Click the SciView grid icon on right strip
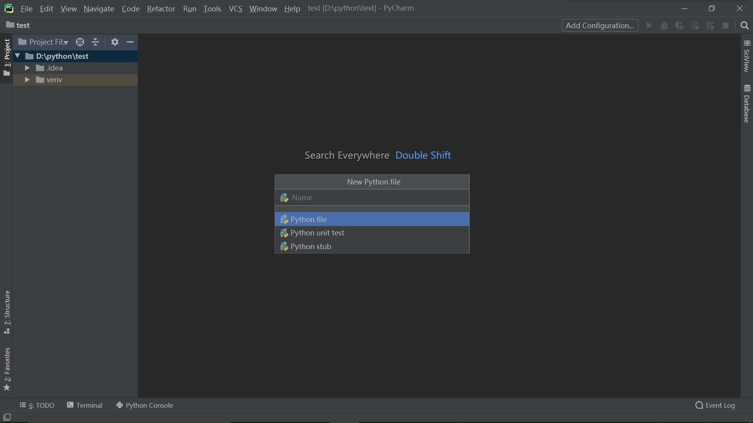The width and height of the screenshot is (753, 423). click(747, 43)
